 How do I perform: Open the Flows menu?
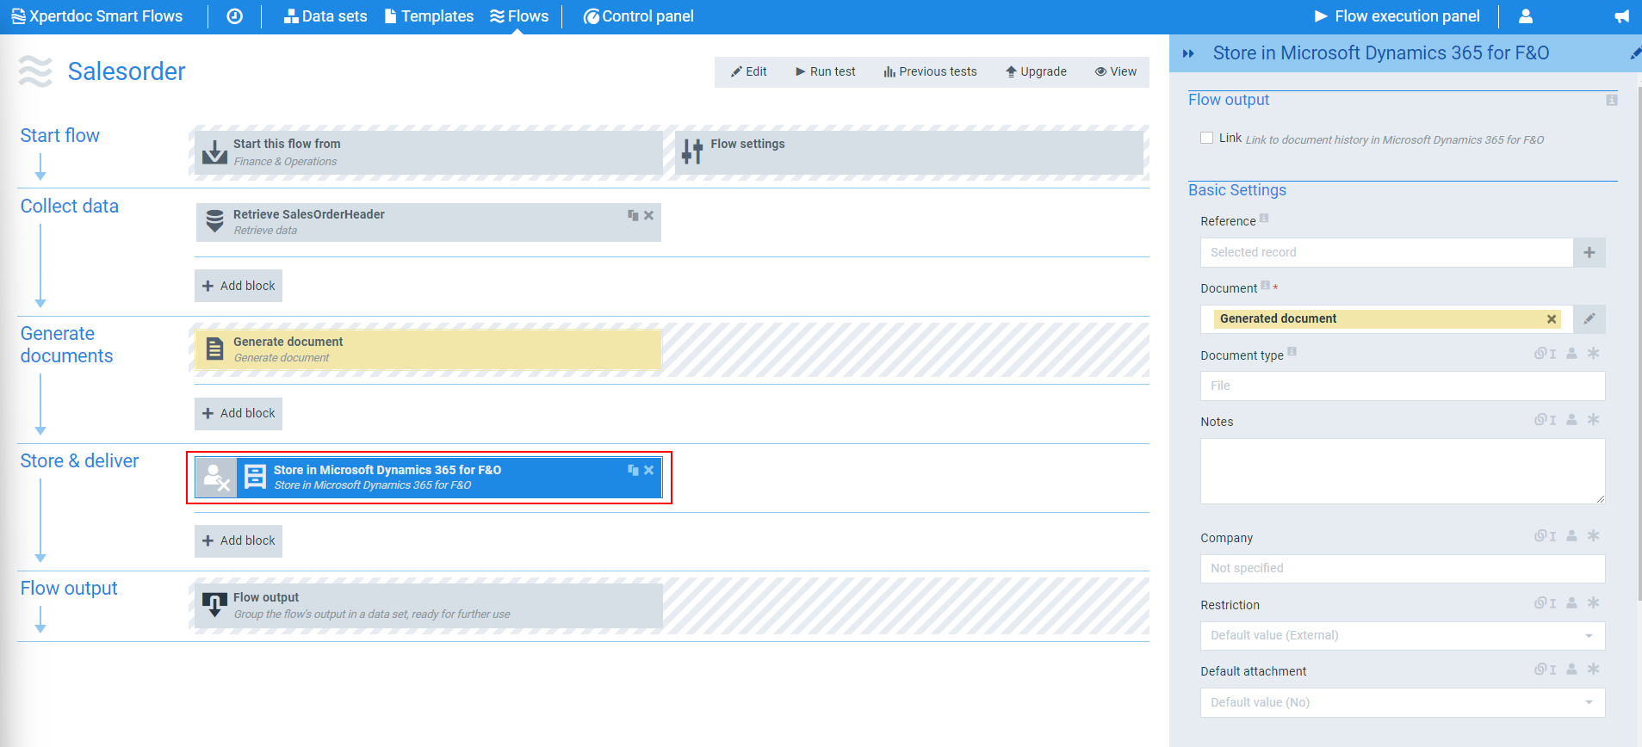tap(519, 16)
